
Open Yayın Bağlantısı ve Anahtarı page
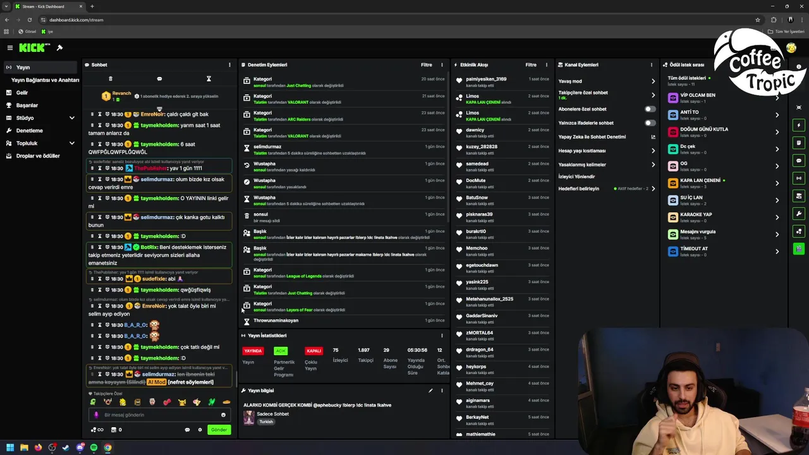(45, 80)
